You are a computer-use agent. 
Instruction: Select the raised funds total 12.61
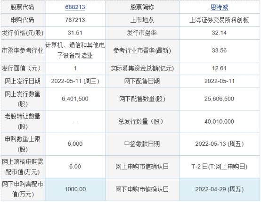219,68
